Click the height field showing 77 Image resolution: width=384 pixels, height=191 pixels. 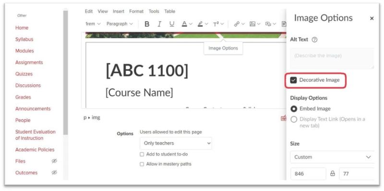click(357, 174)
